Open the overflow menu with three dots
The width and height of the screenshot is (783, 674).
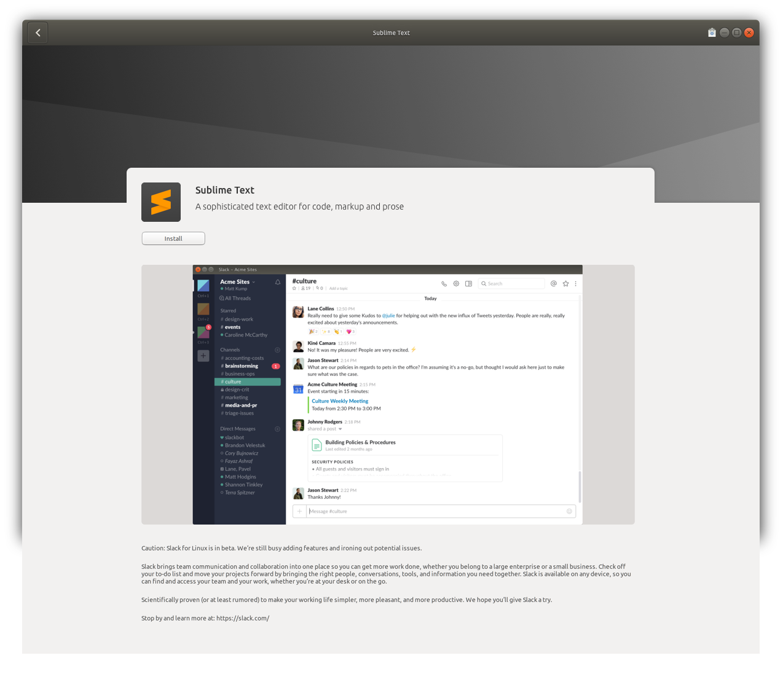(575, 283)
